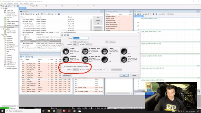Enable Export keyboard state and buttons to CAN
Image resolution: width=201 pixels, height=113 pixels.
coord(63,67)
